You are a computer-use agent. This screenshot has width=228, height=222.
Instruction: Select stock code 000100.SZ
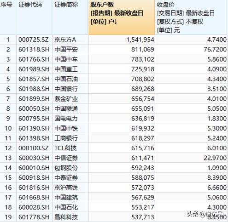coord(34,148)
